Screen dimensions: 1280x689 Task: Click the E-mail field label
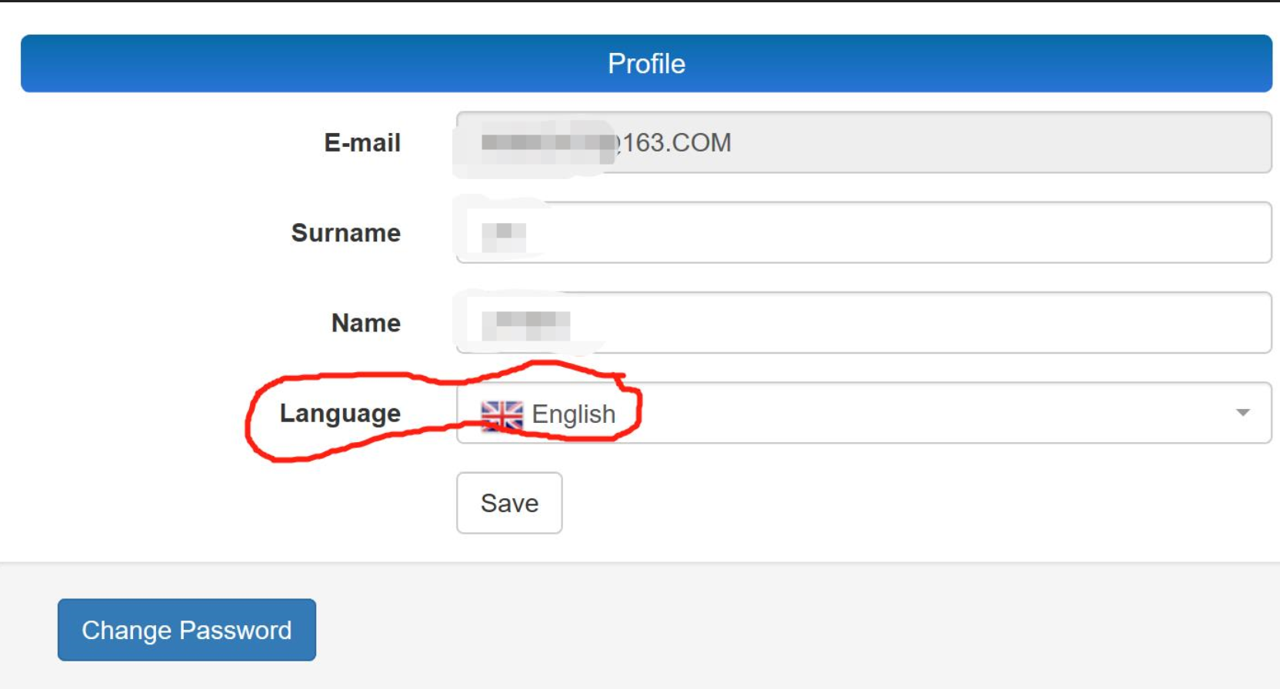[362, 143]
